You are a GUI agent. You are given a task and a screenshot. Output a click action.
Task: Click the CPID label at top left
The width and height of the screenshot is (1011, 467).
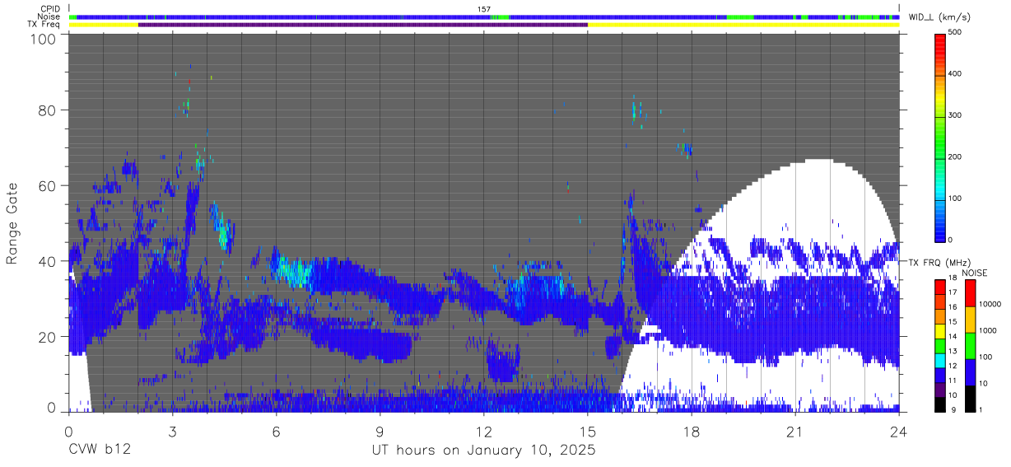(49, 8)
